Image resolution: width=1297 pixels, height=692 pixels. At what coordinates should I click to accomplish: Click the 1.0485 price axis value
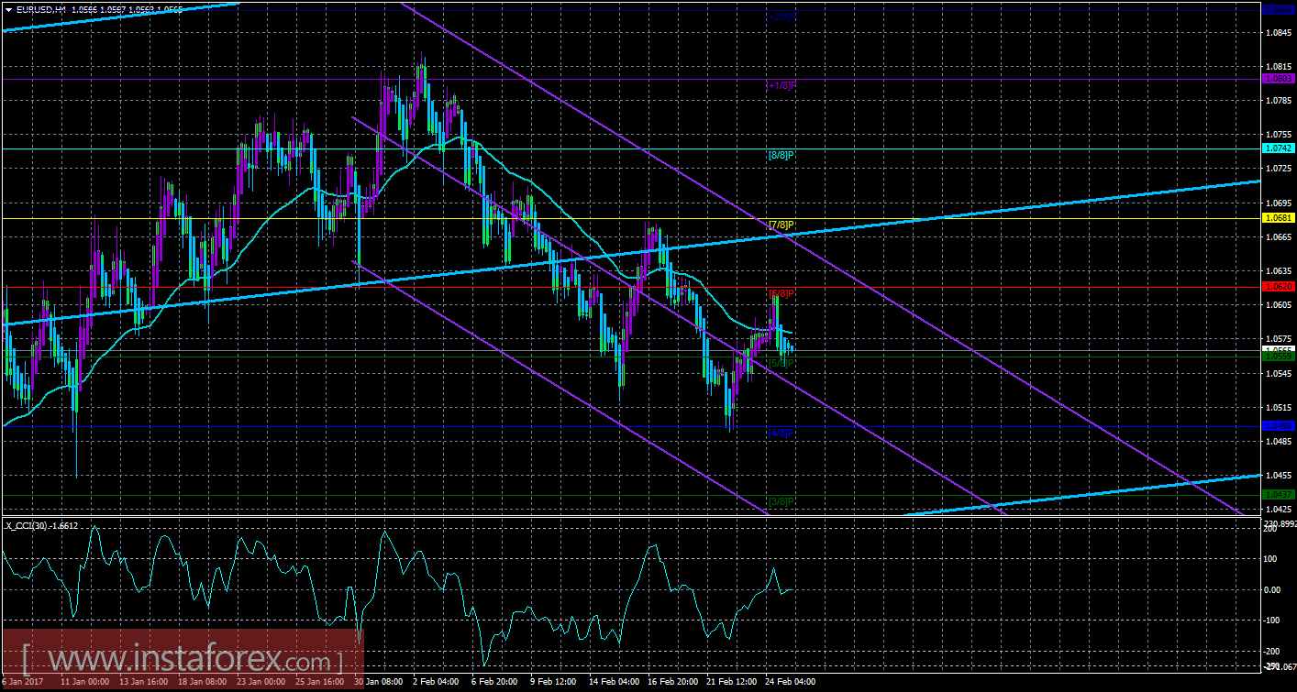[x=1279, y=442]
